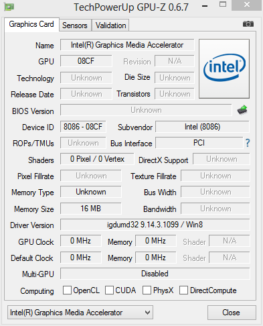Minimize the GPU-Z window
Screen dimensions: 263x326
(205, 6)
